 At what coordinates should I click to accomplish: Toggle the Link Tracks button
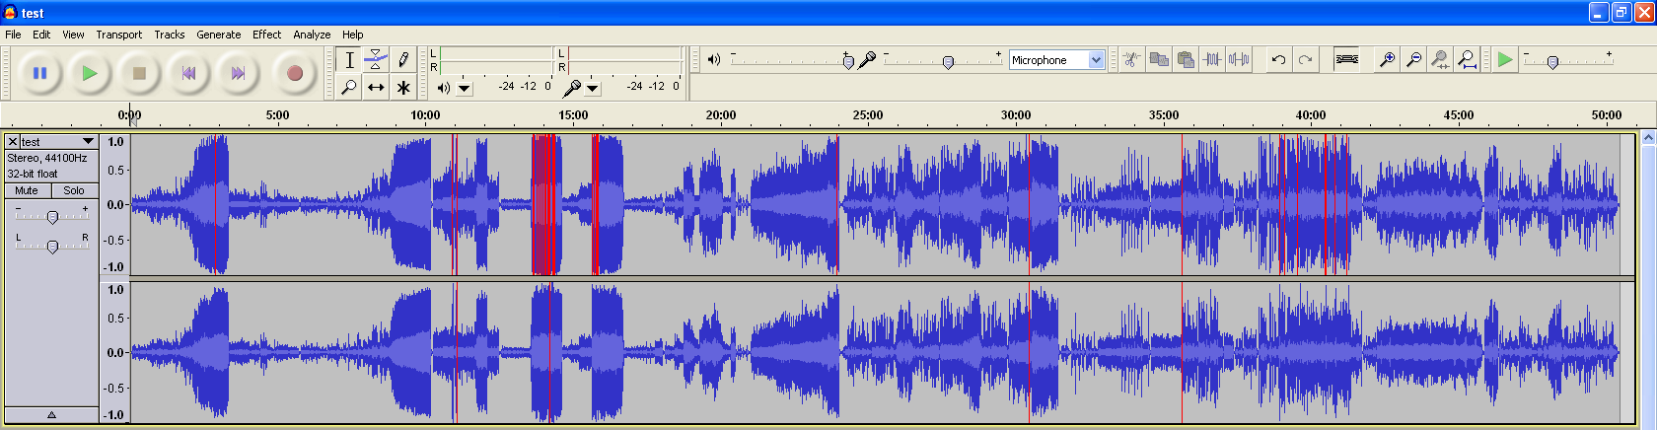[x=1346, y=59]
